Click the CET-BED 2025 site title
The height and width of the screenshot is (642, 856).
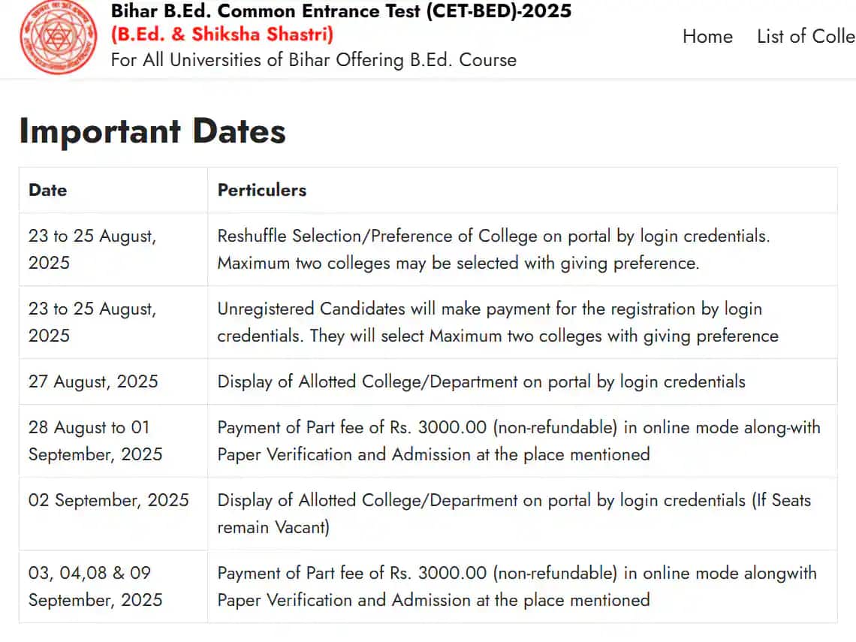(x=341, y=11)
